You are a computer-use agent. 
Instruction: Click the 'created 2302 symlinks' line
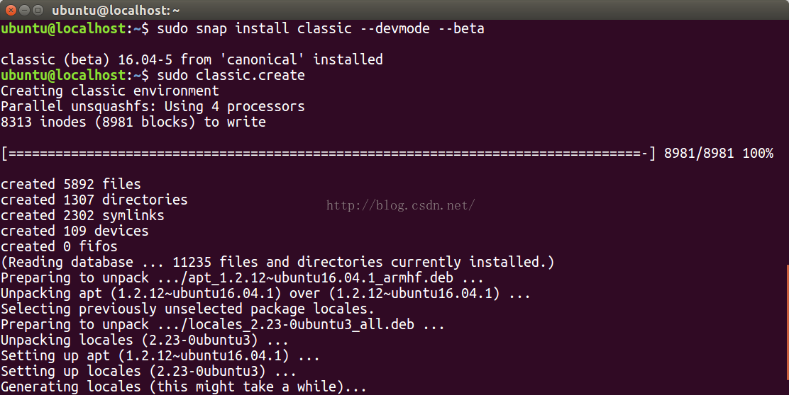click(x=82, y=215)
